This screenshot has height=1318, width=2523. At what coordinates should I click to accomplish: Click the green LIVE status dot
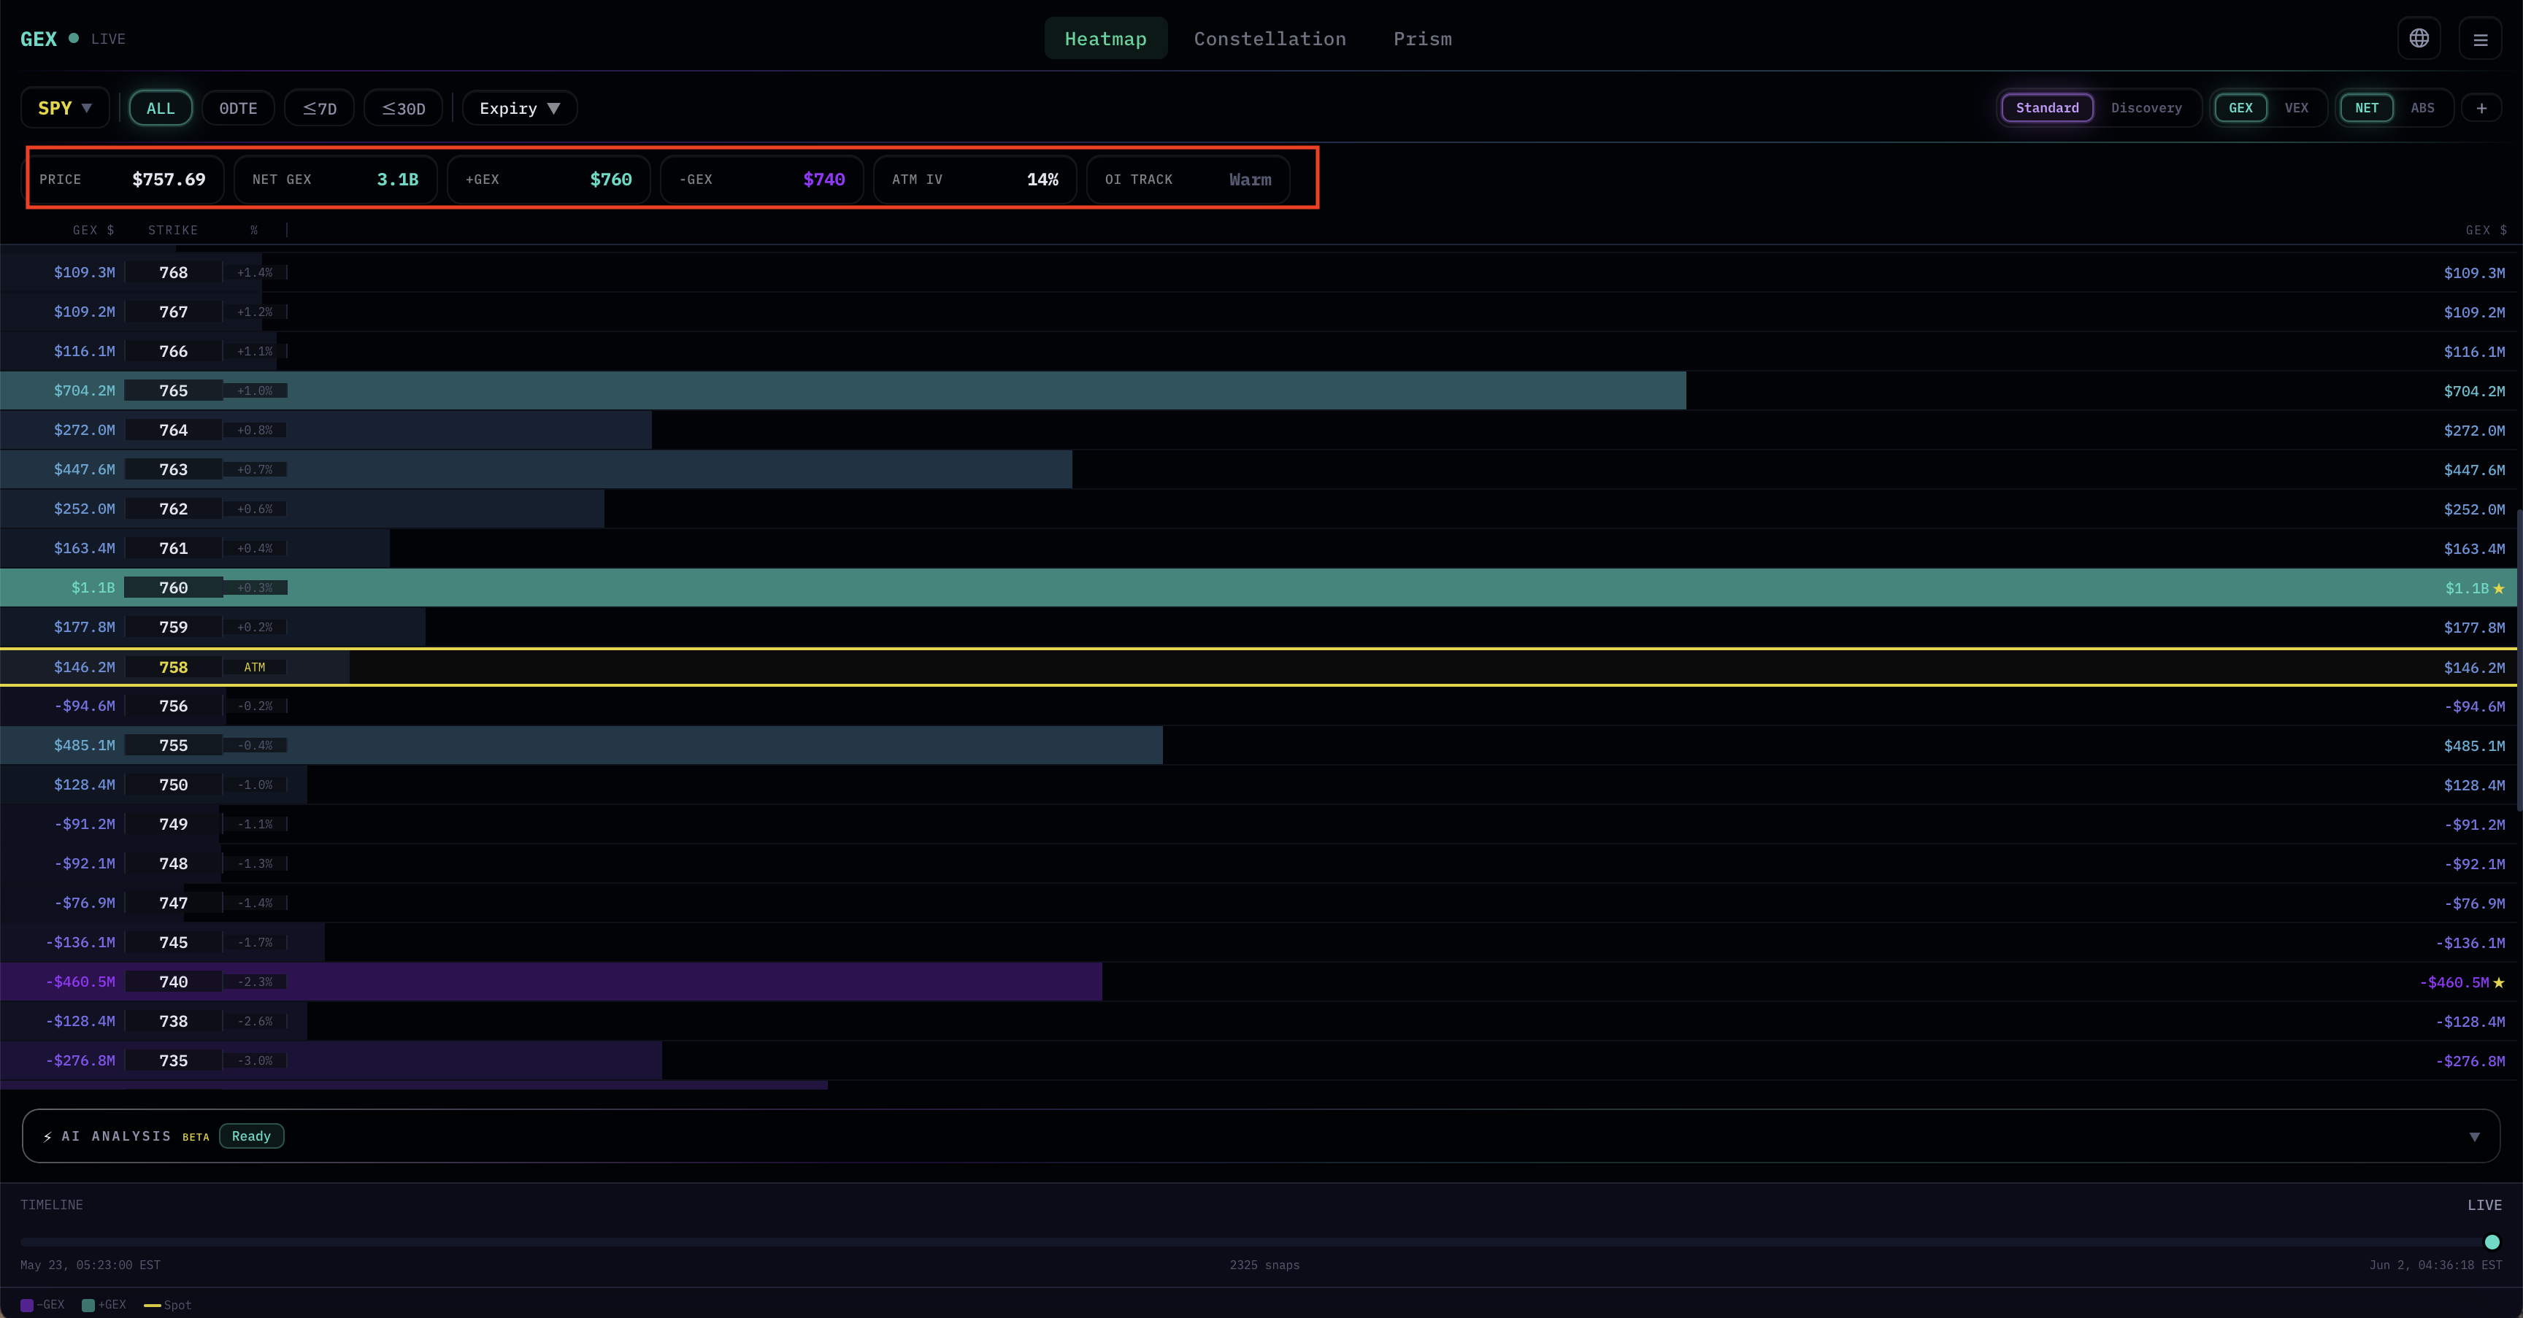coord(74,38)
